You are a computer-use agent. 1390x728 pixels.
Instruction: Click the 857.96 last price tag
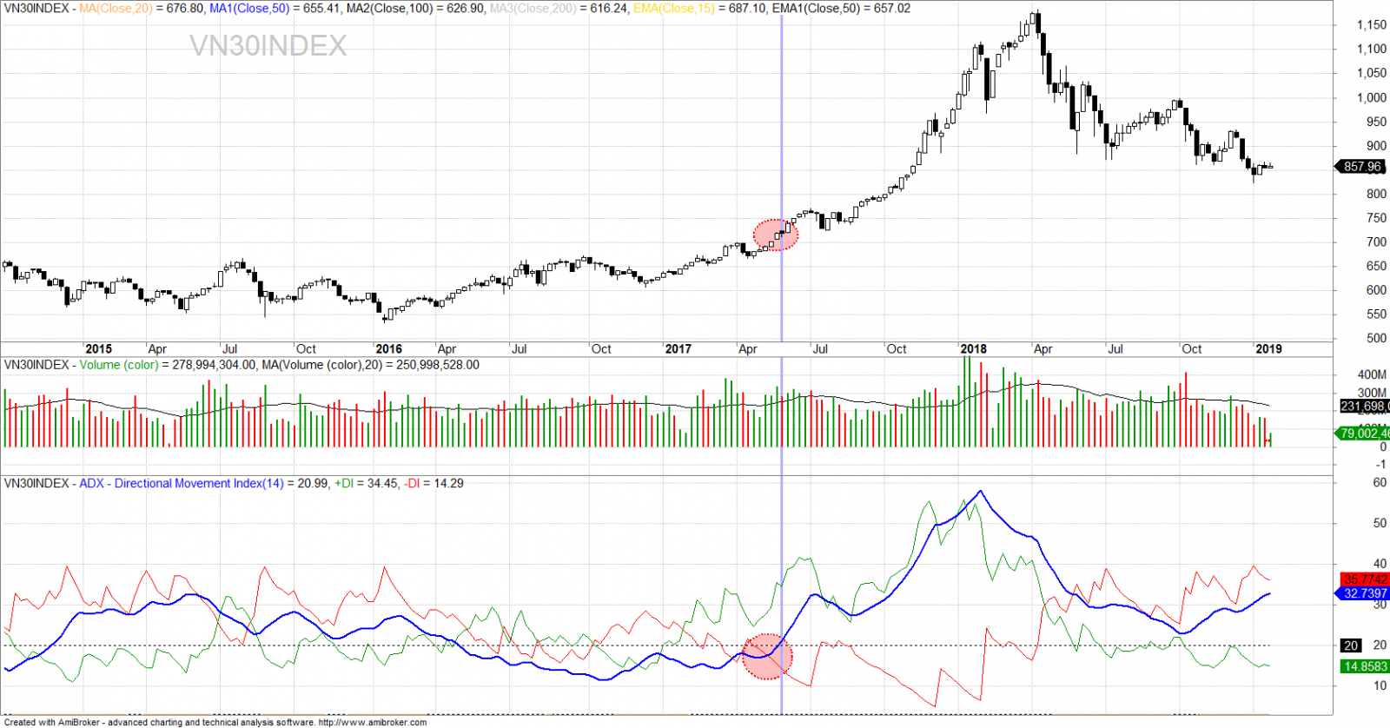pyautogui.click(x=1361, y=167)
